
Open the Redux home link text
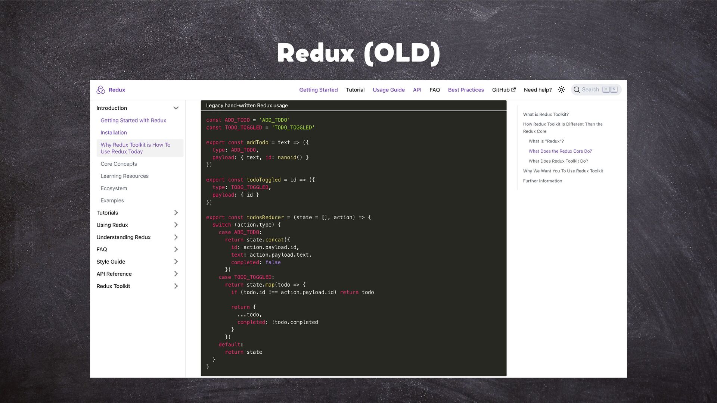[117, 90]
